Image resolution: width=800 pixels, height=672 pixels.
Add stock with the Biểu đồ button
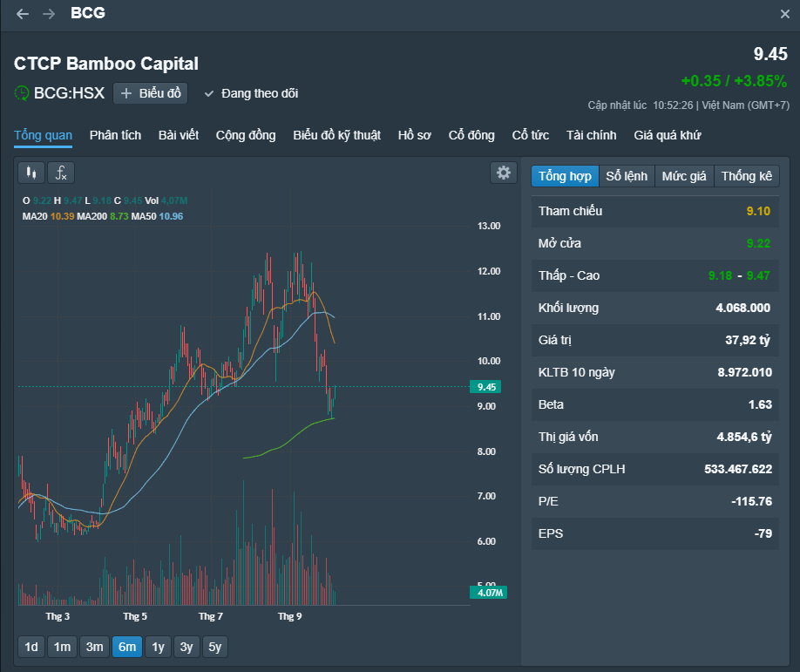pos(151,93)
